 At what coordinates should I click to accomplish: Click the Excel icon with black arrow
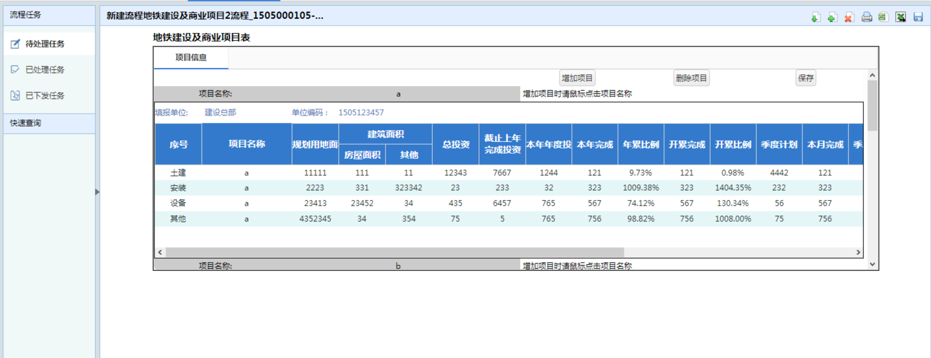pyautogui.click(x=901, y=17)
